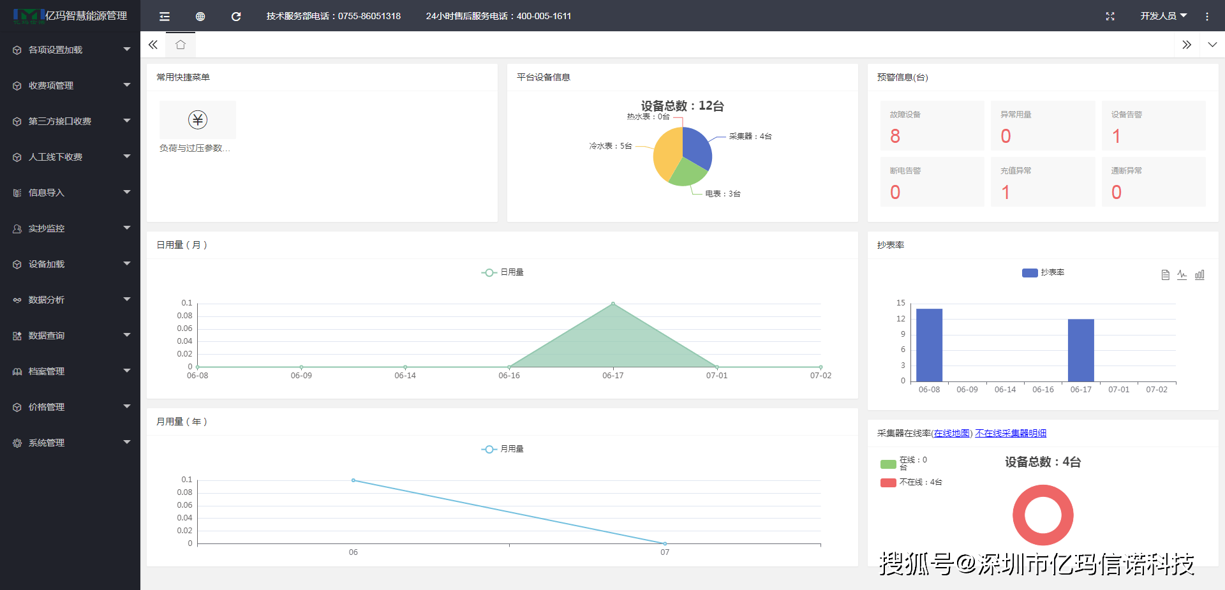
Task: Open the vertical three-dot options menu
Action: point(1207,17)
